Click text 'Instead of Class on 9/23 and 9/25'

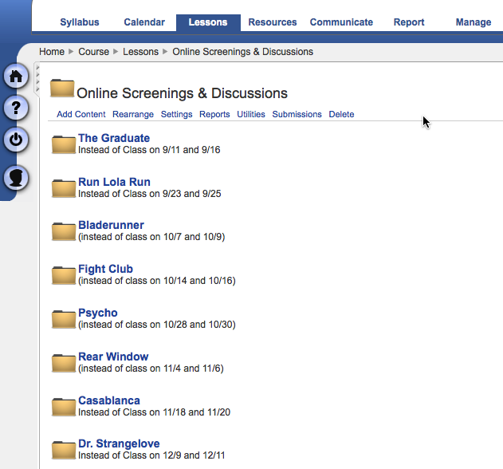tap(150, 194)
